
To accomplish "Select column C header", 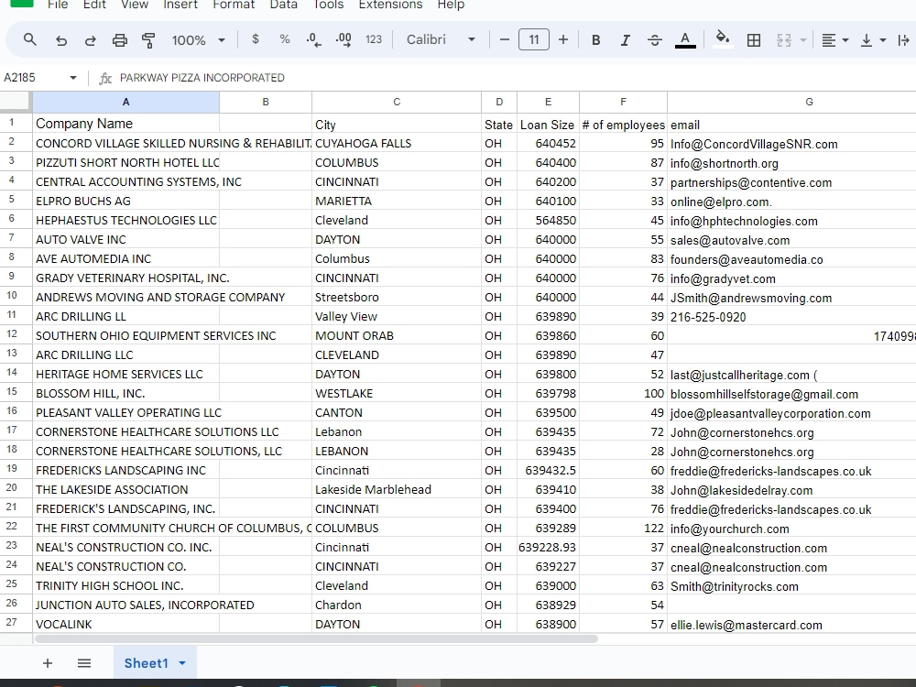I will [397, 102].
